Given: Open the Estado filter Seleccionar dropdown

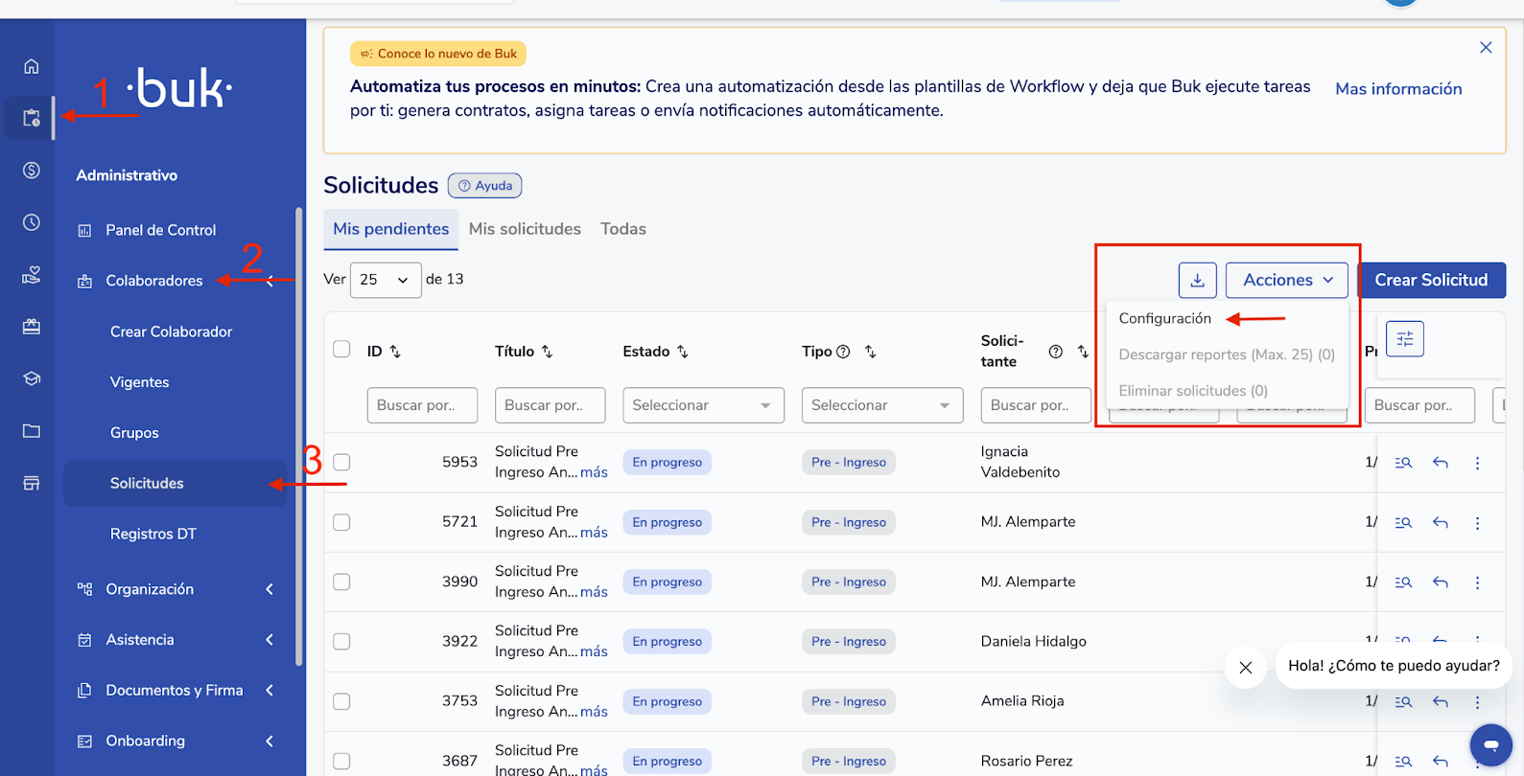Looking at the screenshot, I should pos(703,405).
